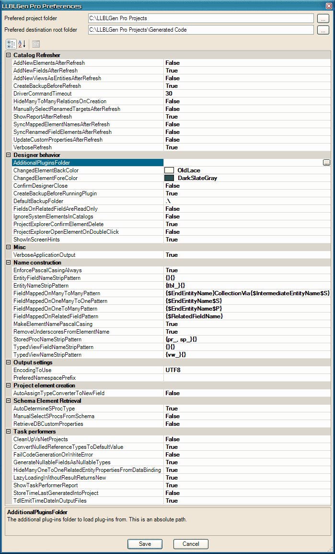Click the {$RelatedFieldName} pattern value
The width and height of the screenshot is (335, 554).
pyautogui.click(x=194, y=316)
